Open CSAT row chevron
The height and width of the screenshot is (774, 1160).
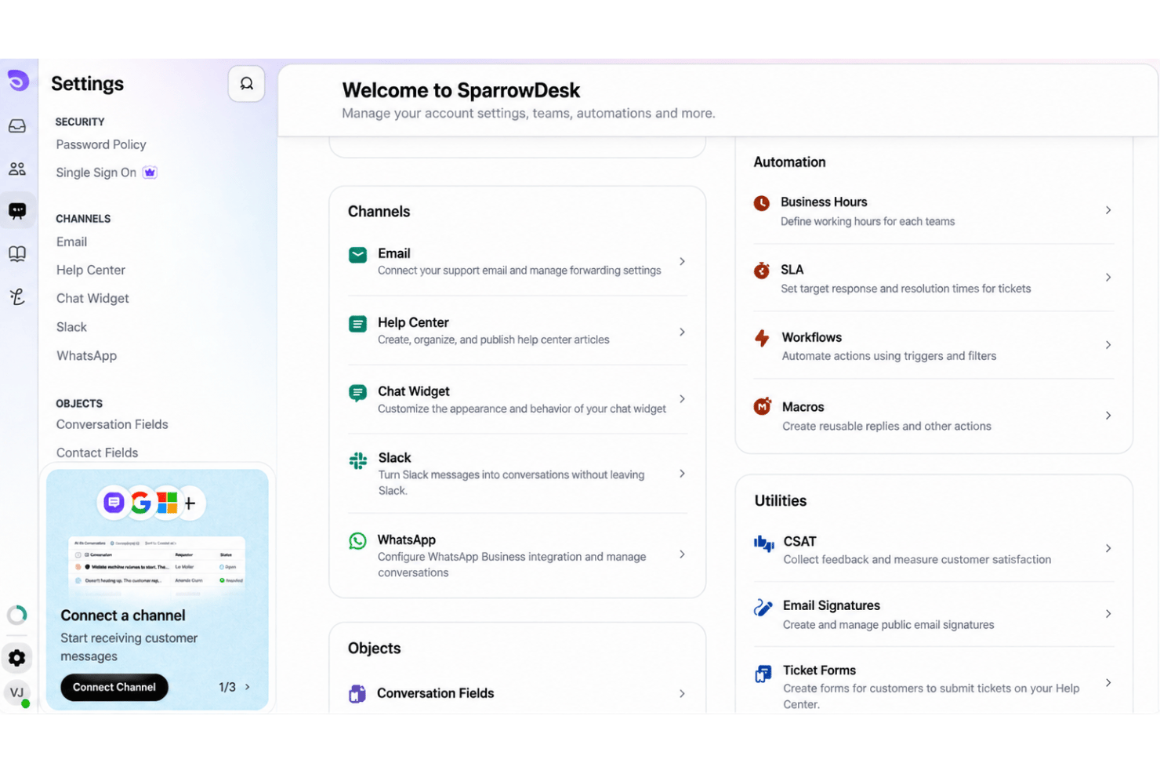[1108, 549]
